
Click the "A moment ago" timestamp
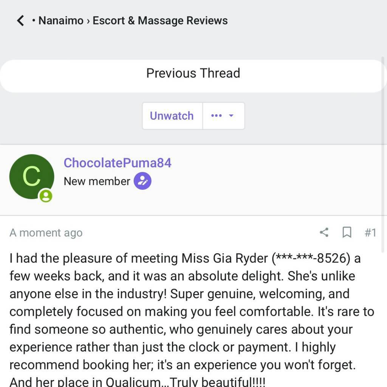pos(46,233)
